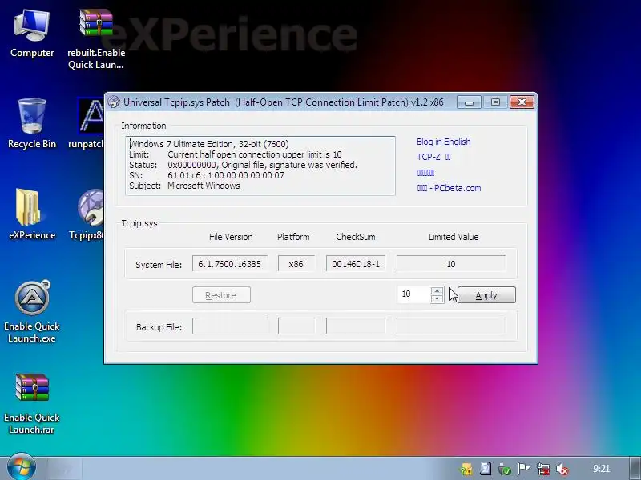Open the Blog in English link
641x480 pixels.
(444, 142)
